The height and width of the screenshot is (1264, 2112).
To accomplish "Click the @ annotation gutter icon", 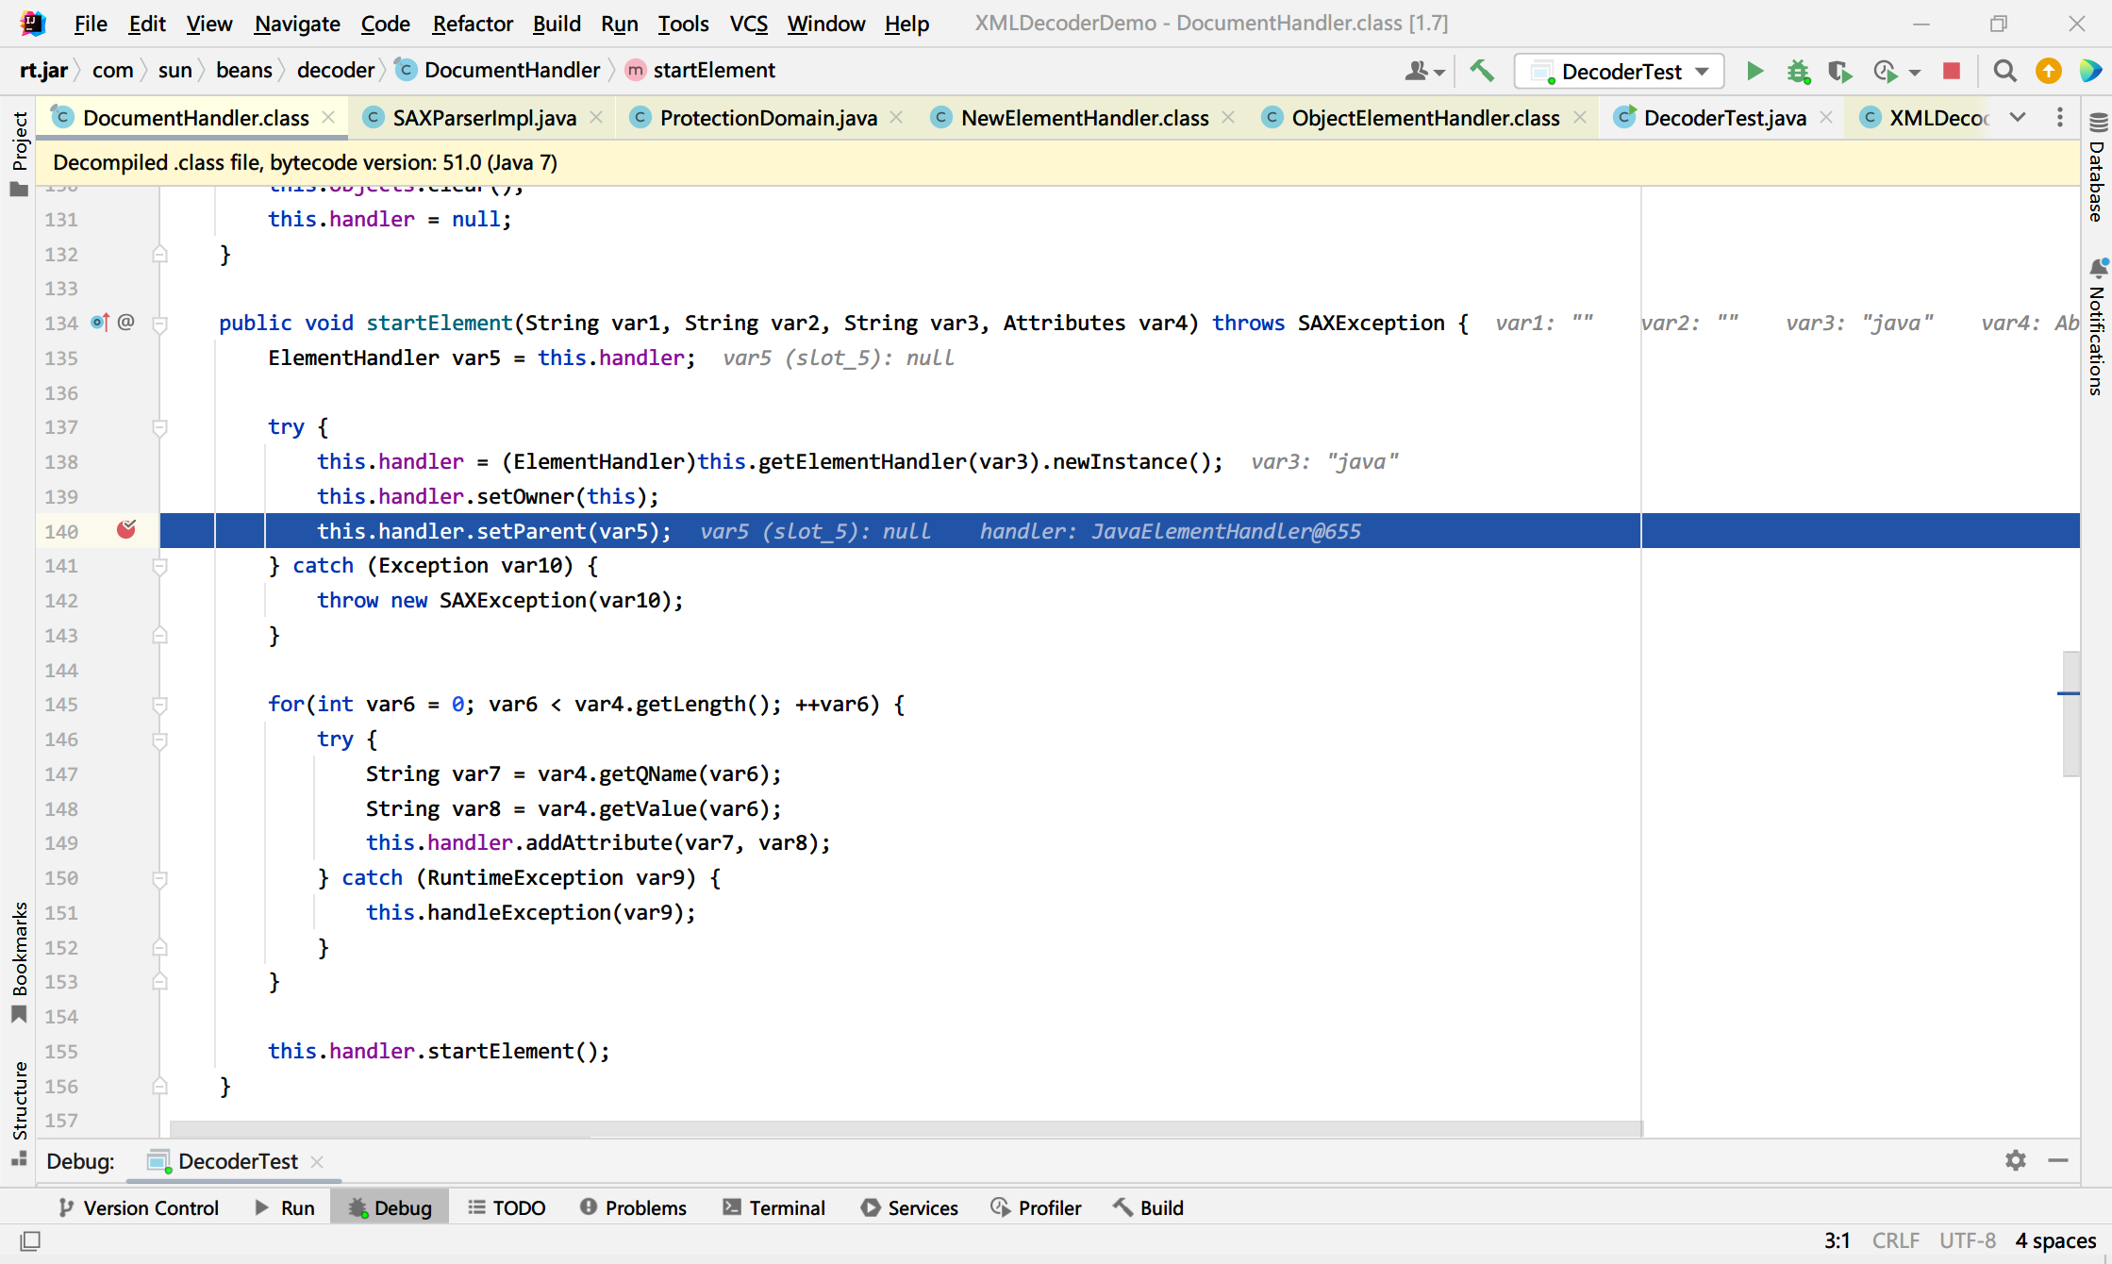I will pos(126,323).
